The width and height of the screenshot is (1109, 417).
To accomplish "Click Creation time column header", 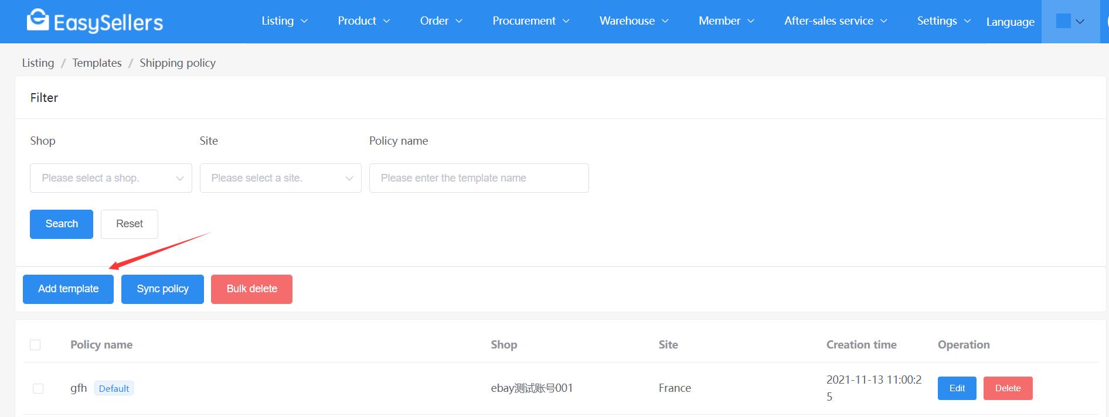I will [x=862, y=345].
